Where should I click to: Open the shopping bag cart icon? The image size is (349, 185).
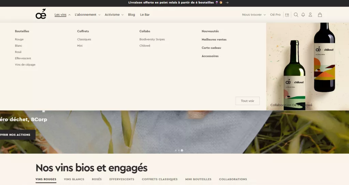coord(320,15)
